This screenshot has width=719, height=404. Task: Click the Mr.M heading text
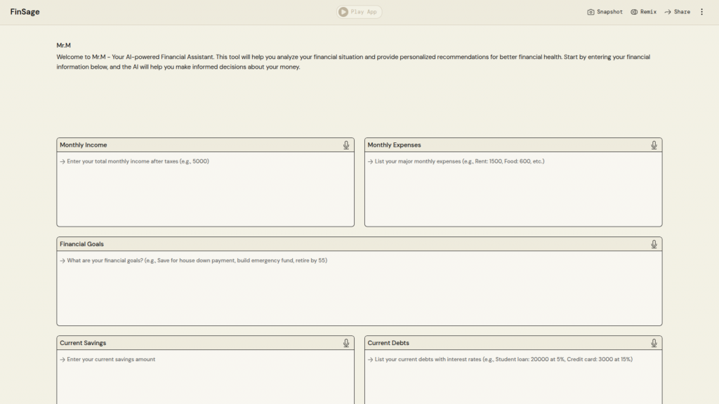64,46
